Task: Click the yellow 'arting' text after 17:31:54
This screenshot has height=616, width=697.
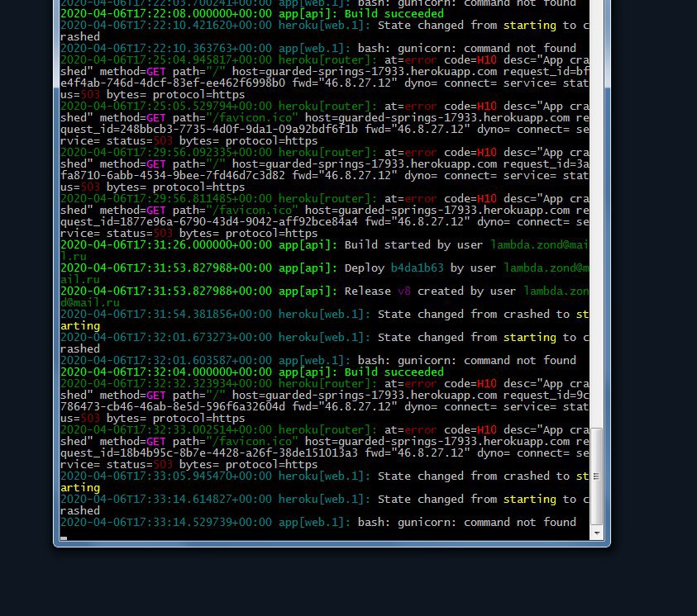Action: (80, 325)
